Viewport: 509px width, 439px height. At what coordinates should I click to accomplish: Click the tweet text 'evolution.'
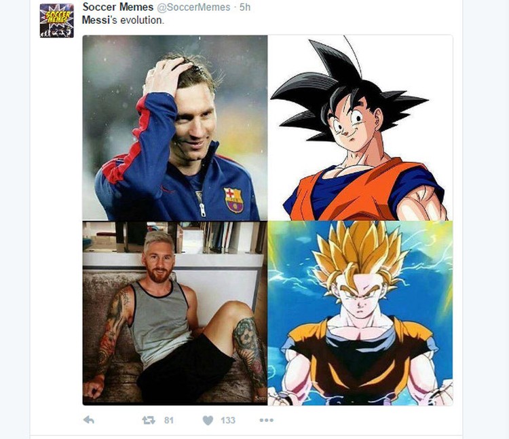(143, 20)
